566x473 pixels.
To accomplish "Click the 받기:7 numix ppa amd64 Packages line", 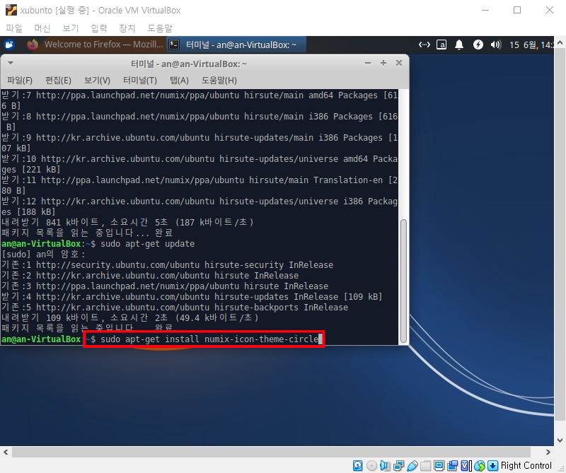I will 200,100.
